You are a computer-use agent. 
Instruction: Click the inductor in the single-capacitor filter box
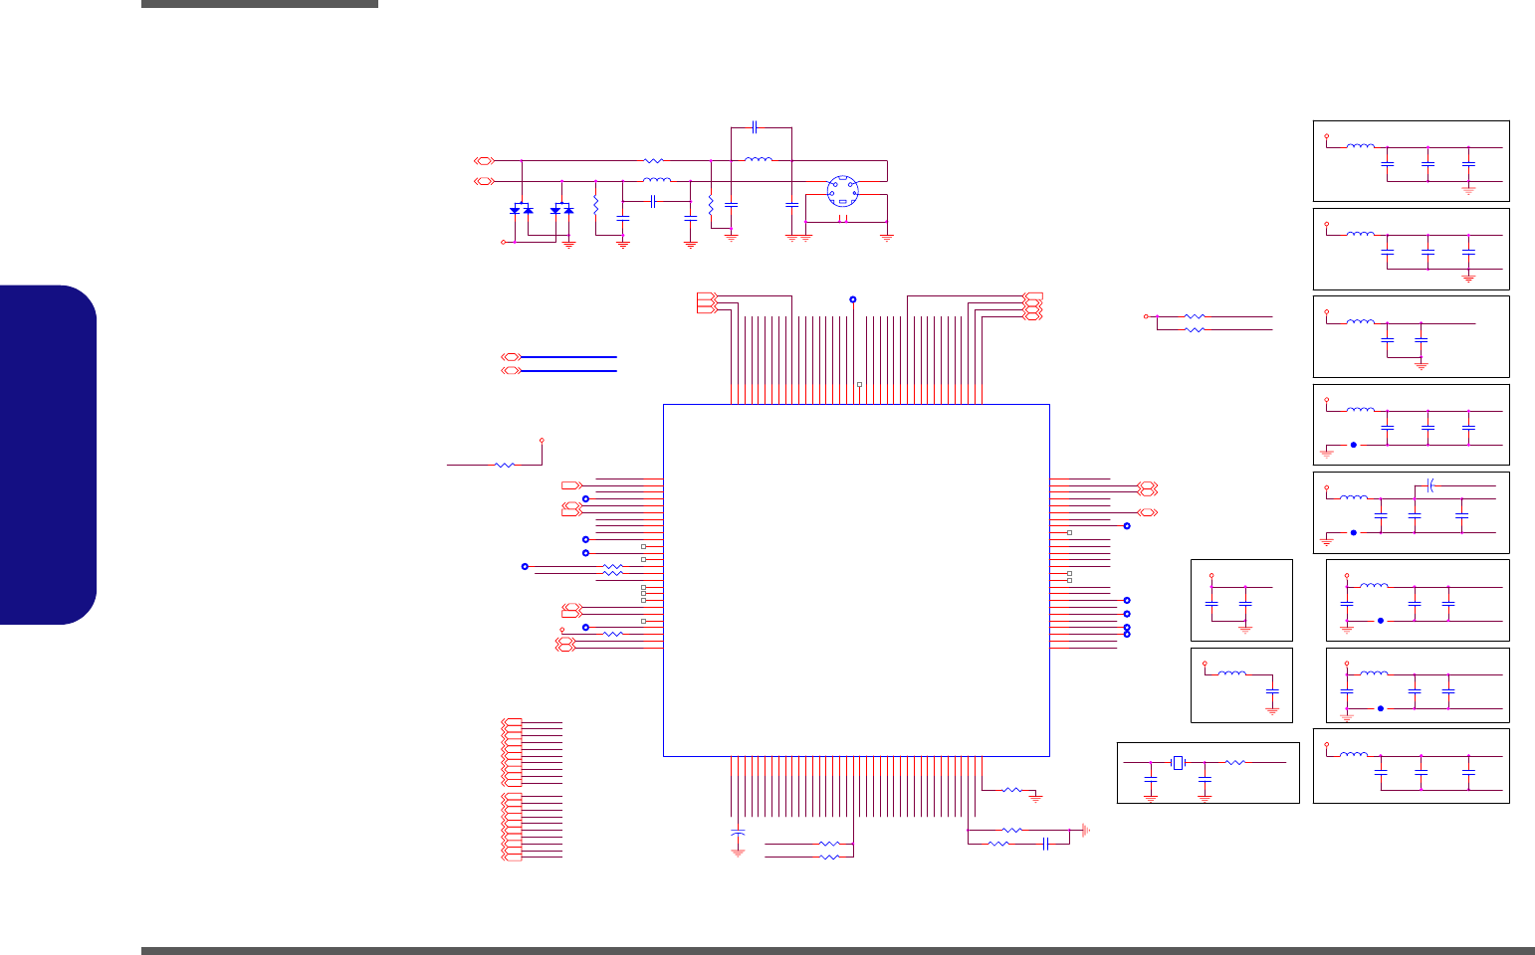coord(1232,673)
